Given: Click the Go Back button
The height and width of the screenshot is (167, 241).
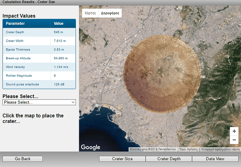Looking at the screenshot, I should point(23,159).
